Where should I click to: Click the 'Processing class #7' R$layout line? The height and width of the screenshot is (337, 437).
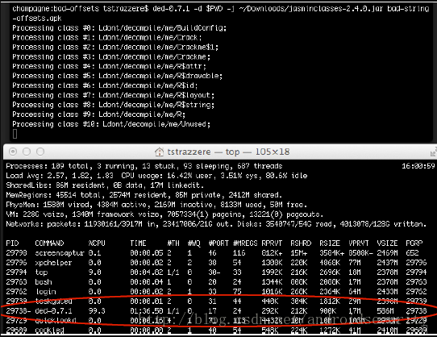pos(113,95)
